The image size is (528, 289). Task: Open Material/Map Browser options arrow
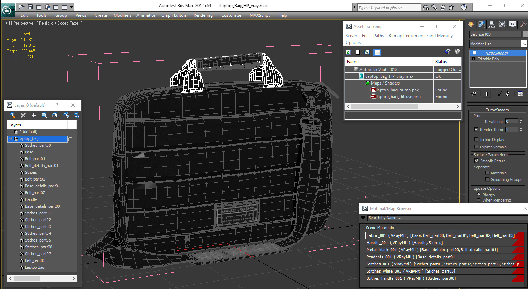[x=363, y=218]
